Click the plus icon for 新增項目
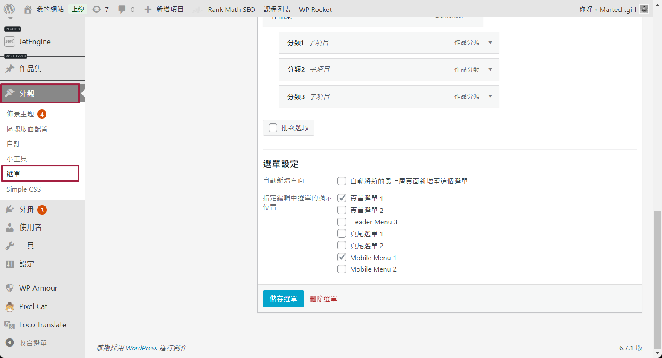Screen dimensions: 662x358 click(x=148, y=9)
